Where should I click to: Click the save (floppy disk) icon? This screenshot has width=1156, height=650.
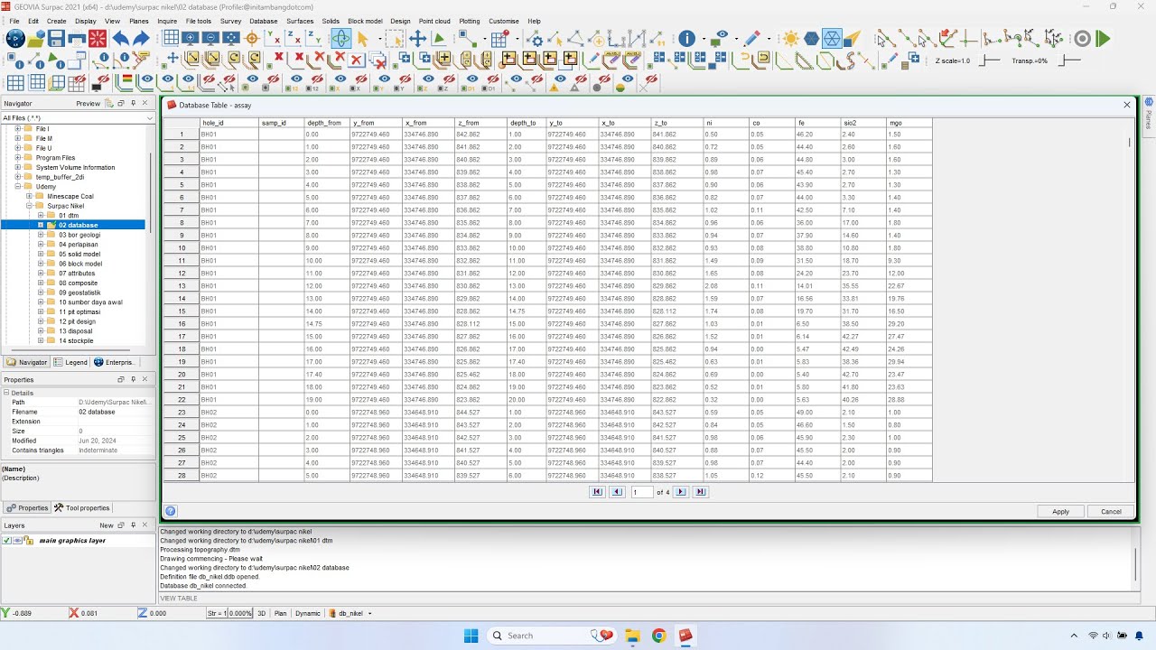[x=56, y=39]
